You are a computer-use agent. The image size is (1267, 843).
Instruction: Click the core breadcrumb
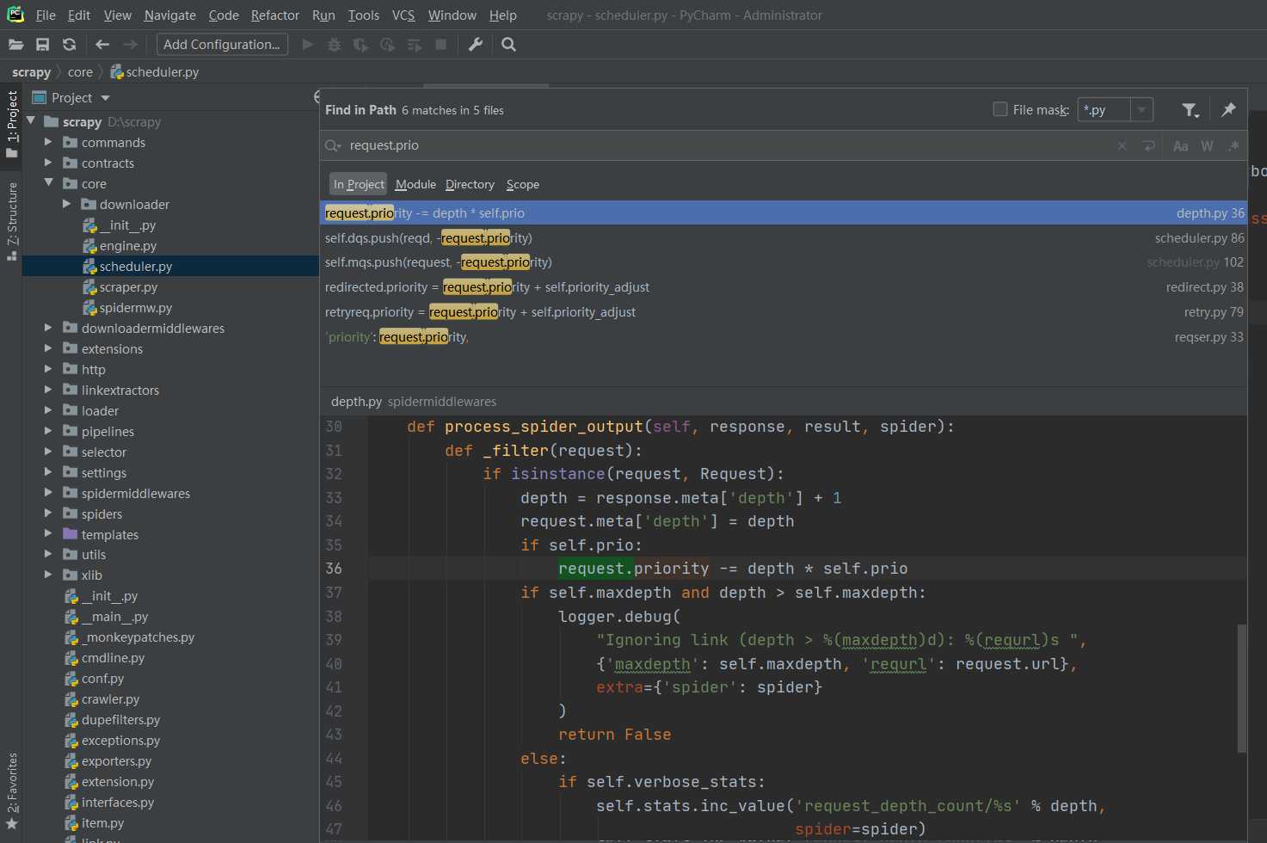[80, 72]
